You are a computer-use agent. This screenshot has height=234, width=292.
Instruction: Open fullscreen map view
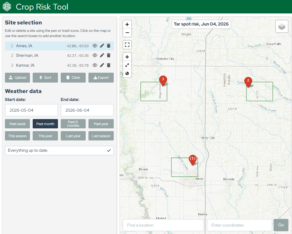click(x=127, y=45)
